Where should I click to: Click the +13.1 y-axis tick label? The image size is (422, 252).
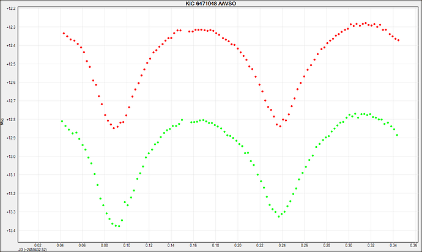[x=11, y=175]
